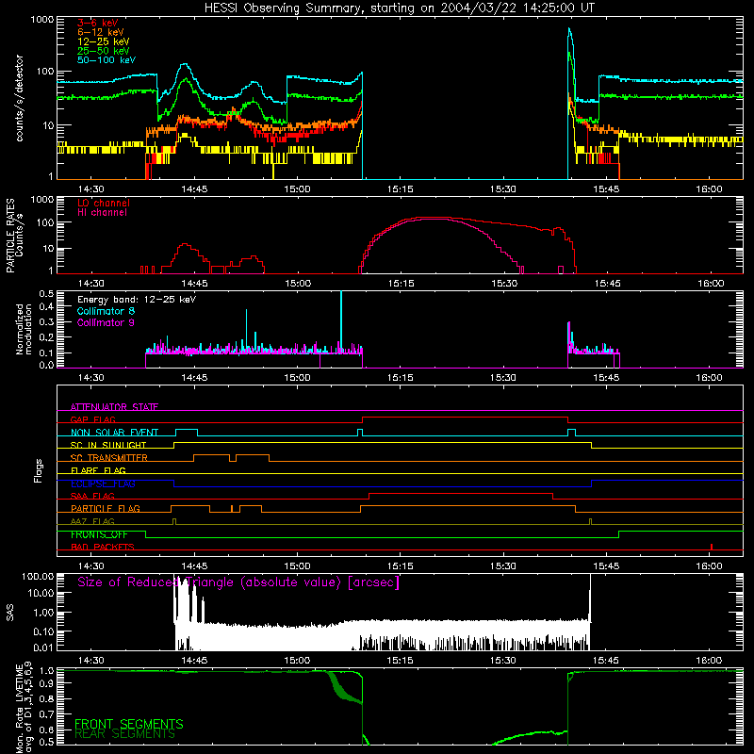The image size is (754, 754).
Task: Click 15:15 tick label under the particle rates panel
Action: [x=401, y=284]
